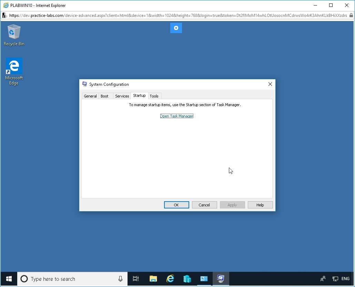This screenshot has height=287, width=355.
Task: Switch to the Tools tab
Action: [x=154, y=96]
